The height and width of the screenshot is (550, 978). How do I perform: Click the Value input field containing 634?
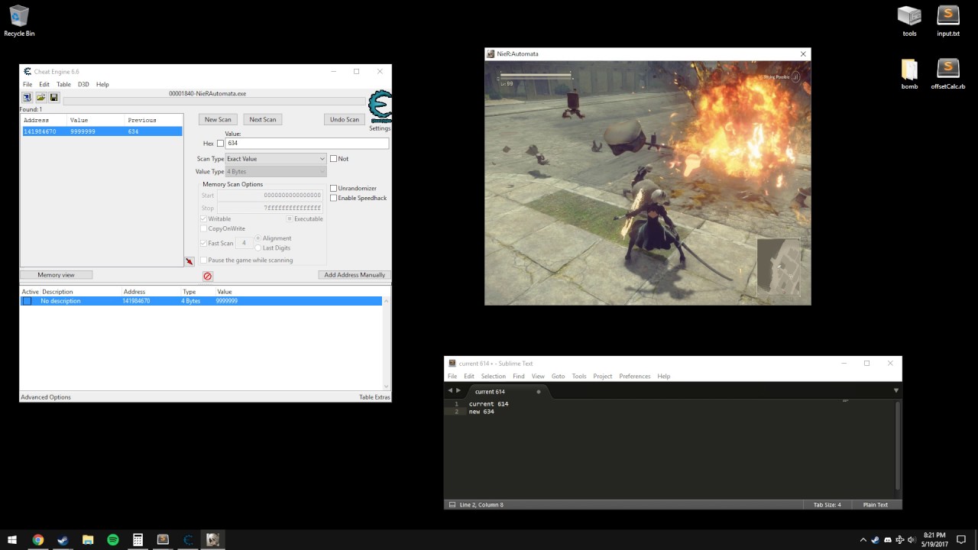pos(306,144)
